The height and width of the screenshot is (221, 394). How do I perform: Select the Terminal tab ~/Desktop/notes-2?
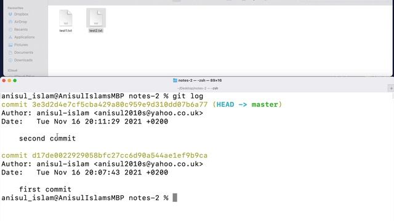click(198, 88)
